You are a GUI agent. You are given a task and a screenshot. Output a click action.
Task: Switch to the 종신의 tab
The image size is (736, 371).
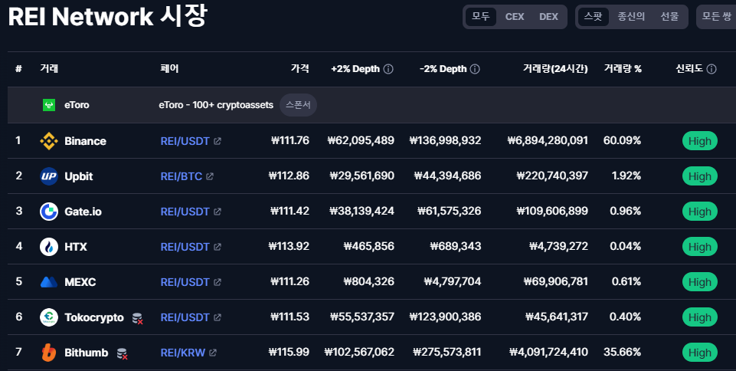click(x=631, y=17)
